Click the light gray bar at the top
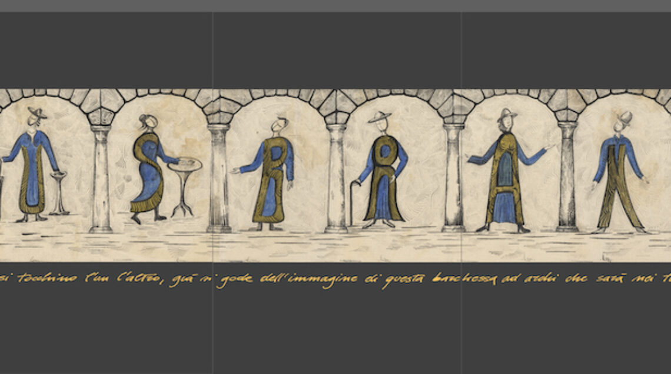The image size is (671, 374). pyautogui.click(x=336, y=6)
